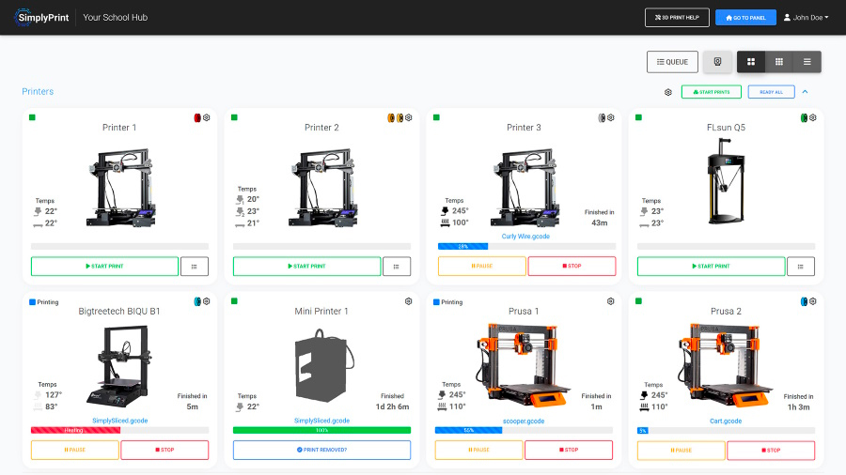Open the SimplyPrint logo home link
The image size is (846, 475).
coord(42,17)
